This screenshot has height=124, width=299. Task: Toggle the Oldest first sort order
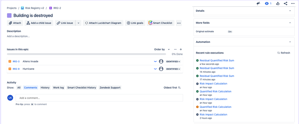click(172, 87)
